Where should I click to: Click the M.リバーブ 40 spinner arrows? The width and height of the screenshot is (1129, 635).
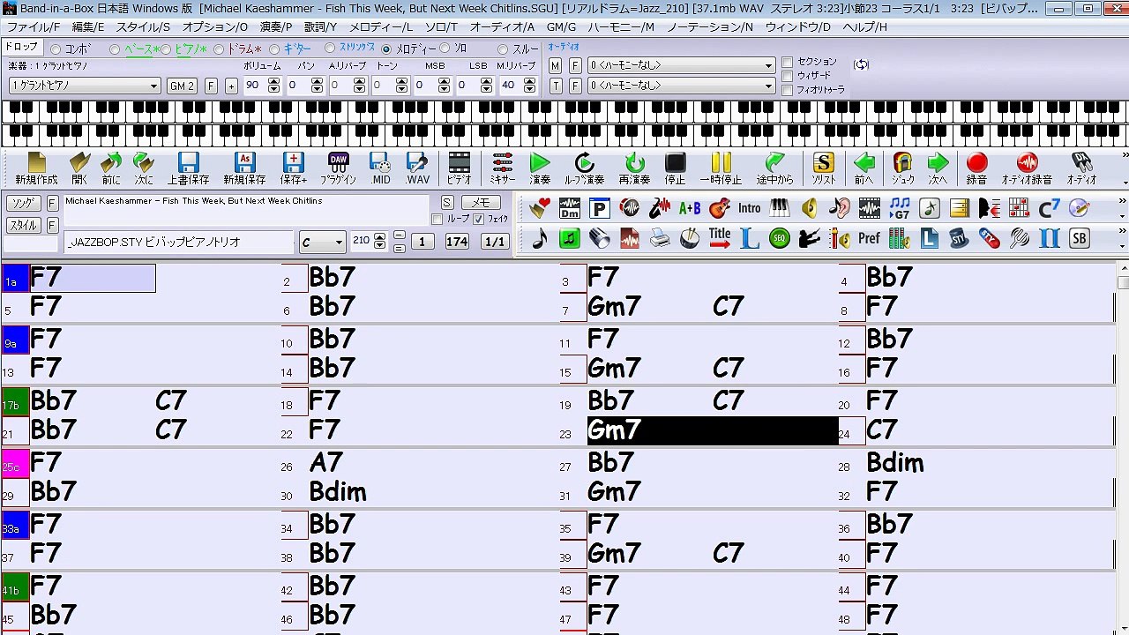529,86
